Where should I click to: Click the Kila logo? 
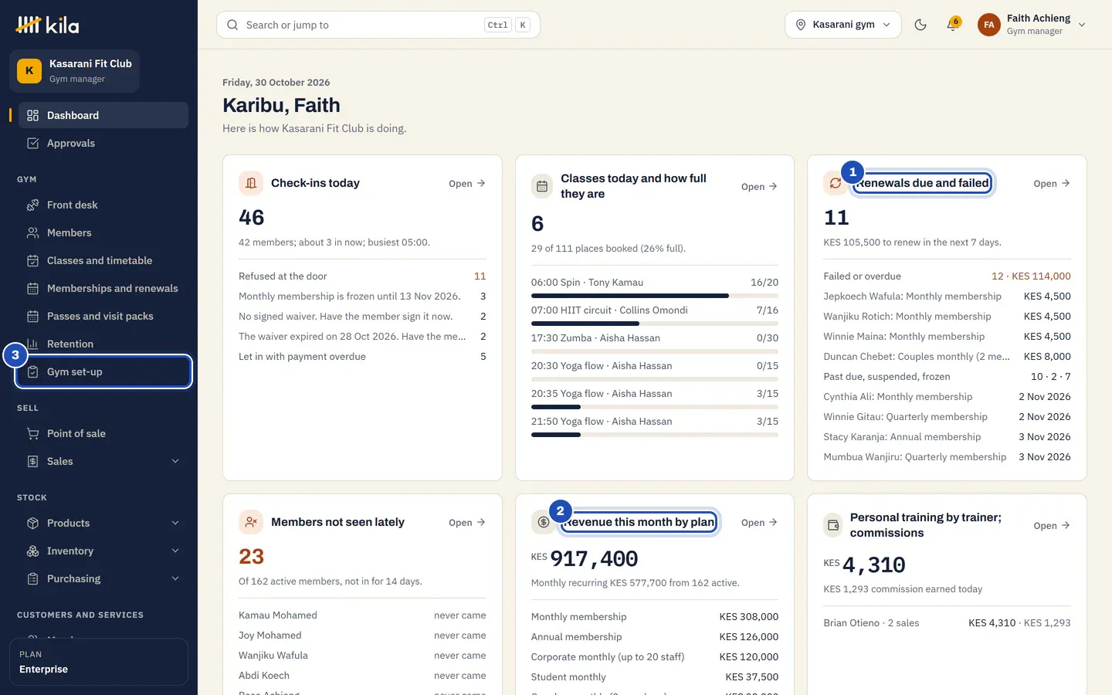tap(47, 25)
